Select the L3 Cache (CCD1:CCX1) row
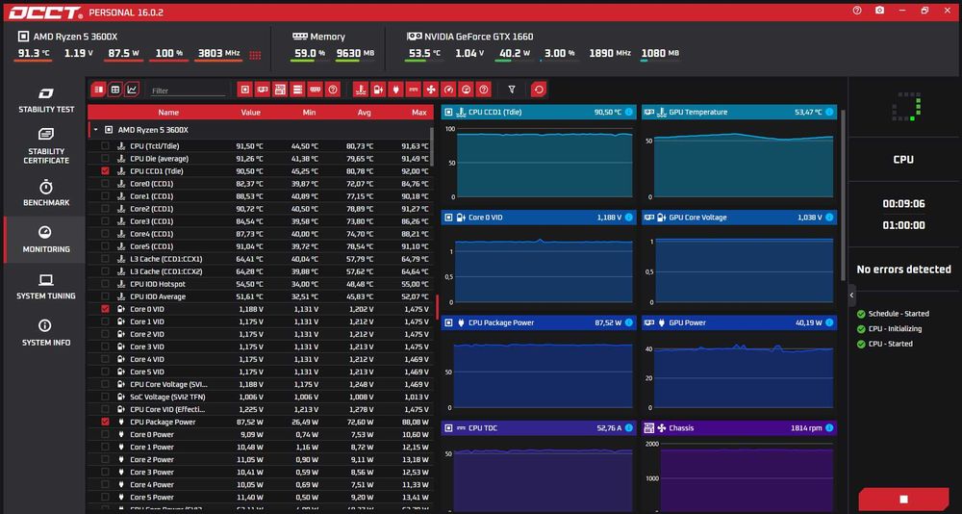962x514 pixels. point(260,259)
